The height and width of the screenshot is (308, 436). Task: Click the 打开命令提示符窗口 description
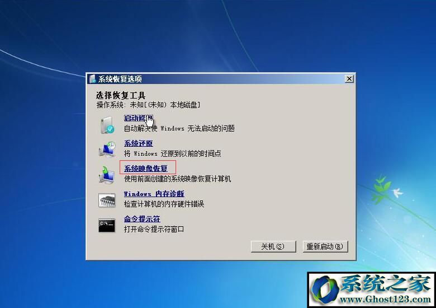coord(154,229)
